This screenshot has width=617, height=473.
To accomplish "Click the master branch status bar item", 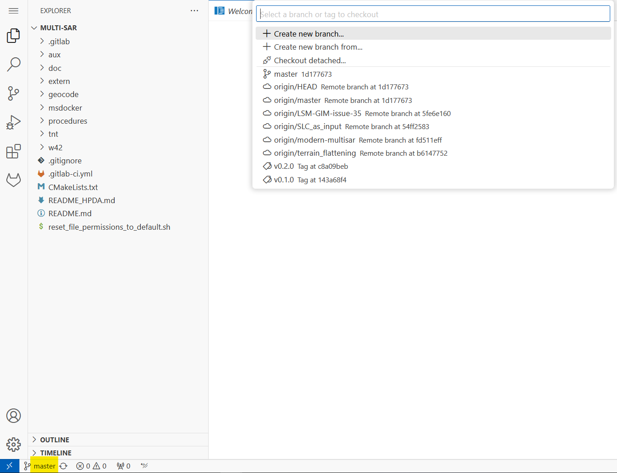I will [40, 466].
